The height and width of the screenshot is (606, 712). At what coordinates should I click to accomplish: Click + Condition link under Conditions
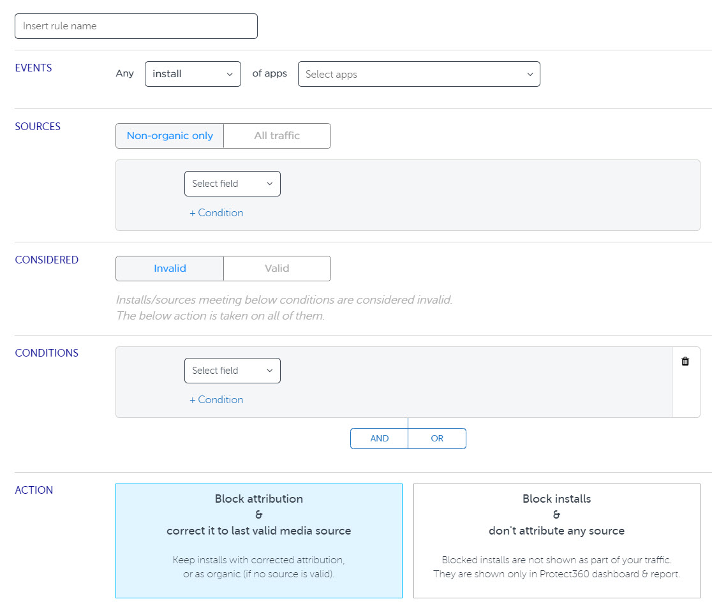pos(216,400)
